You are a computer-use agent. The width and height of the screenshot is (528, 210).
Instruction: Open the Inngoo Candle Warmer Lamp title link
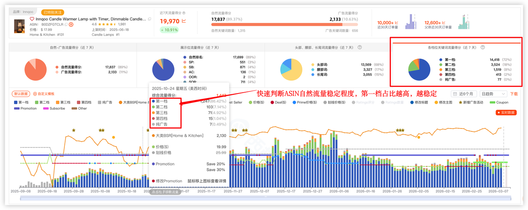(x=91, y=19)
